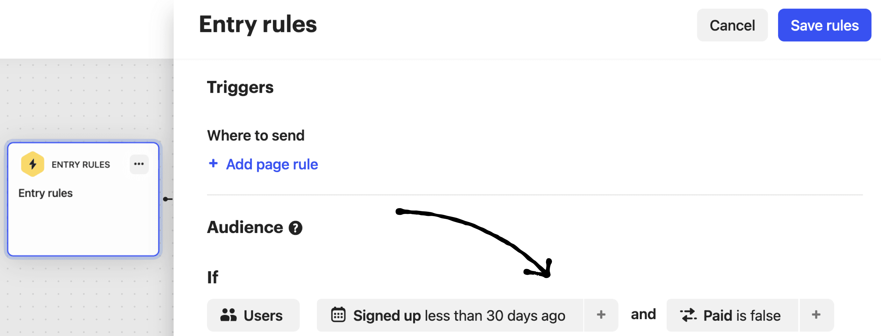
Task: Click Save rules
Action: pyautogui.click(x=824, y=25)
